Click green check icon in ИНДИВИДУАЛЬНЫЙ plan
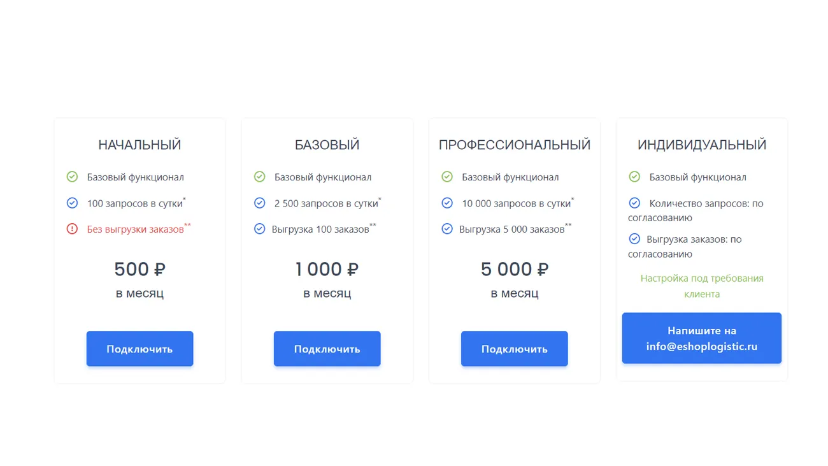Screen dimensions: 828x466 (634, 177)
